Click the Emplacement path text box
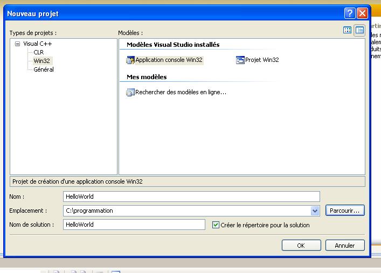The width and height of the screenshot is (381, 273). pyautogui.click(x=186, y=211)
